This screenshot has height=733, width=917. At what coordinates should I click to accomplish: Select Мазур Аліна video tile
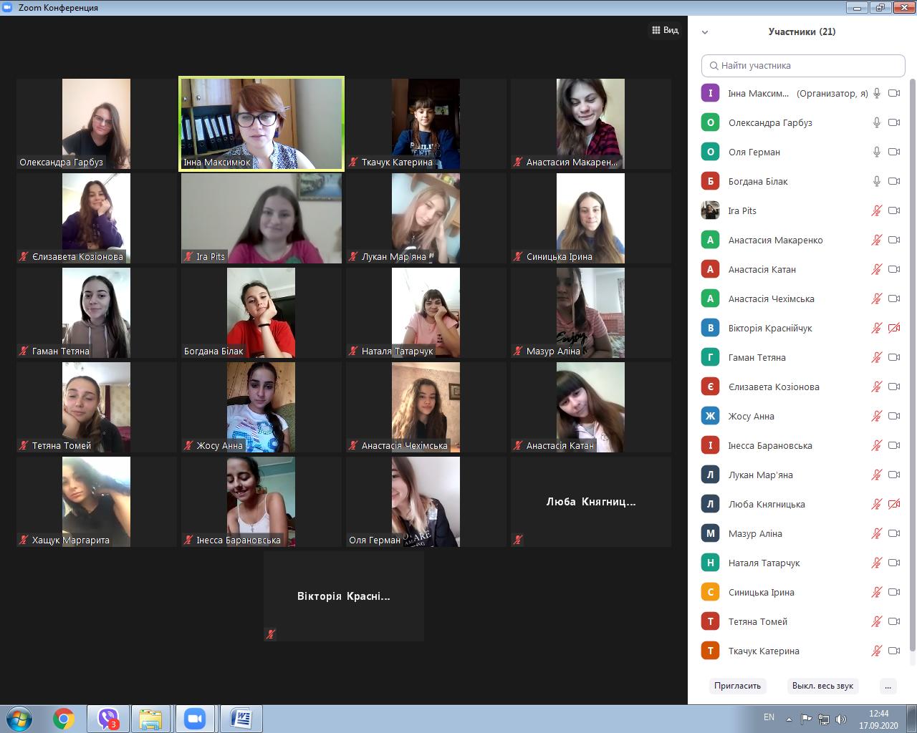(x=591, y=313)
